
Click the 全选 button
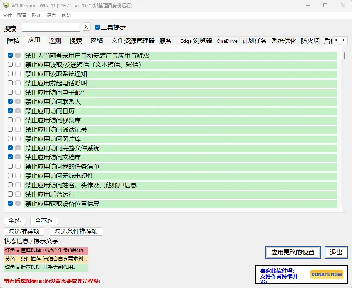point(14,221)
